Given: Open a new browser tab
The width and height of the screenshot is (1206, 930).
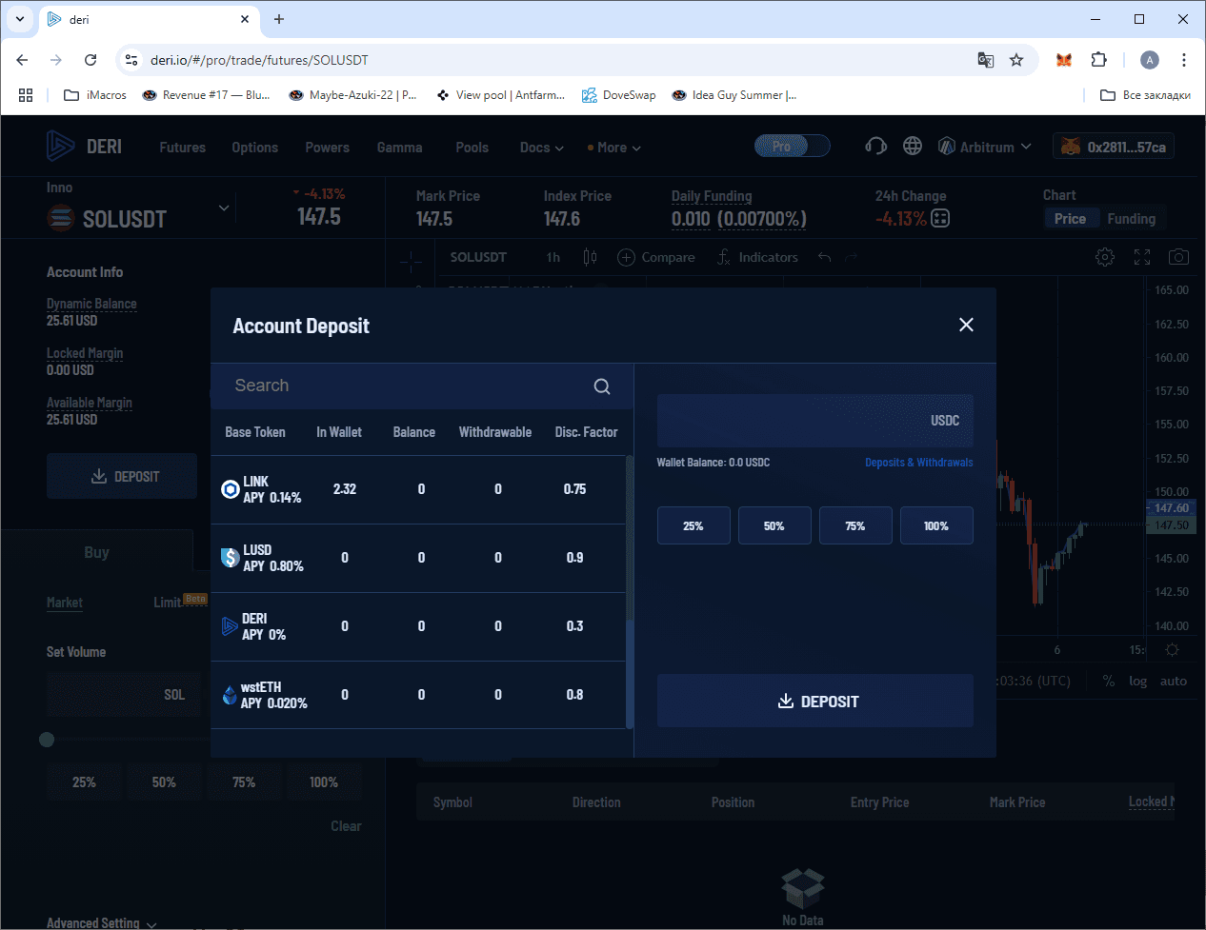Looking at the screenshot, I should 279,19.
